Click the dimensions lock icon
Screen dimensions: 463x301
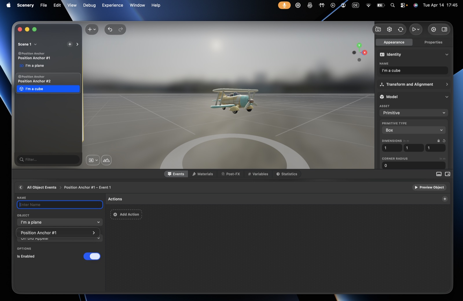(x=438, y=141)
